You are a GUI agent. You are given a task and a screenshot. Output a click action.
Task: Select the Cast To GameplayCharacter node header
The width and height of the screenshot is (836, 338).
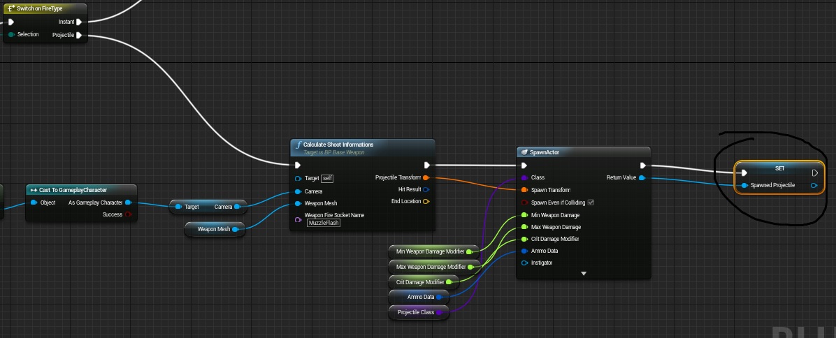pos(82,190)
